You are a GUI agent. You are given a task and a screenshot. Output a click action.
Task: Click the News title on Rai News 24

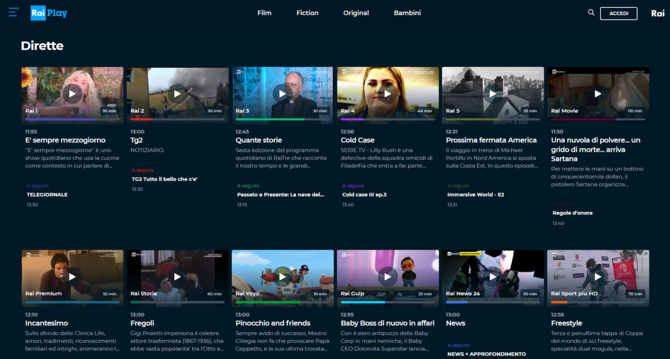click(456, 323)
